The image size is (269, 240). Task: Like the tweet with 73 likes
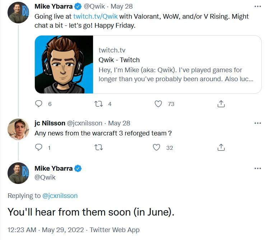158,104
